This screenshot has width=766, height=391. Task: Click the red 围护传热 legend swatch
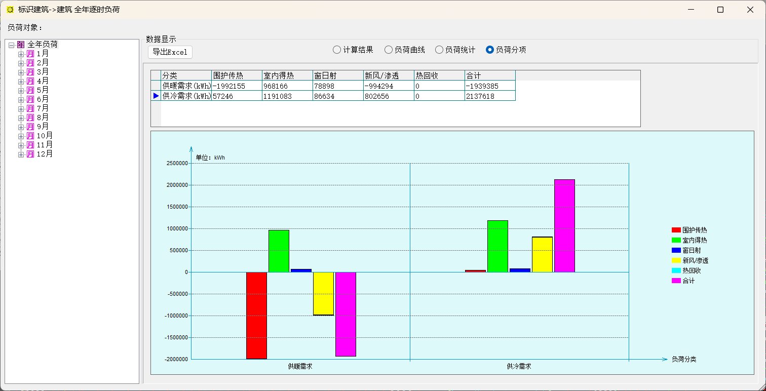pyautogui.click(x=676, y=230)
